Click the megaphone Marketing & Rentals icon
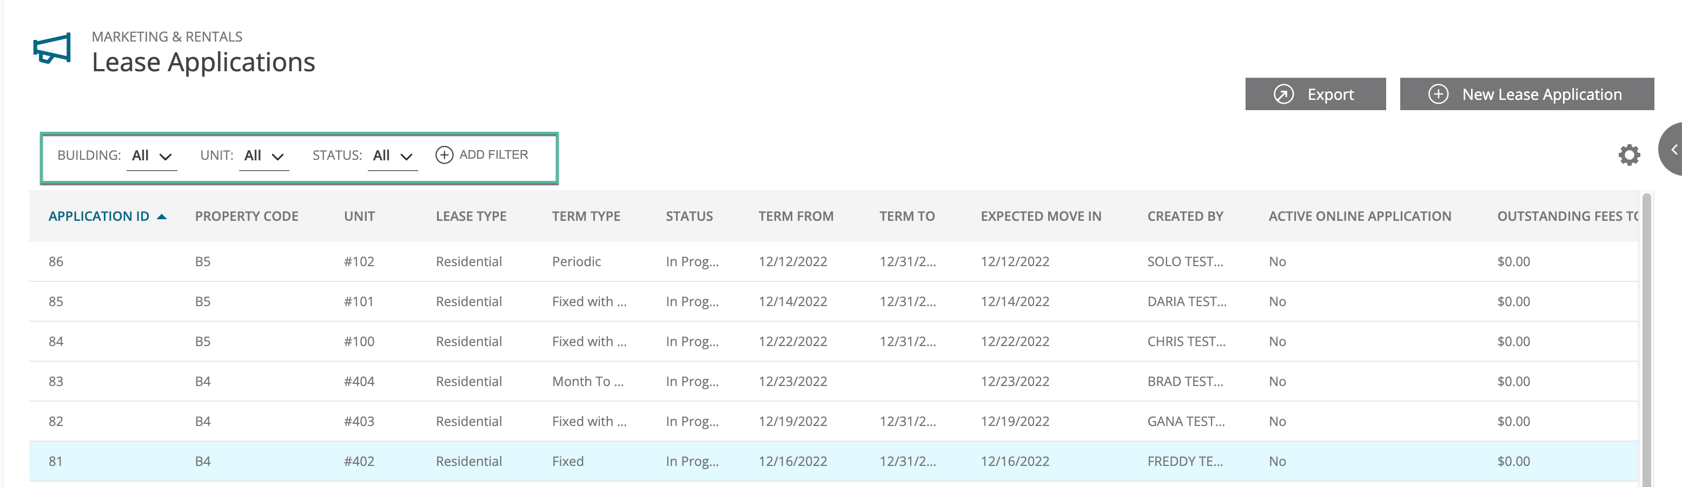The image size is (1682, 487). coord(52,49)
